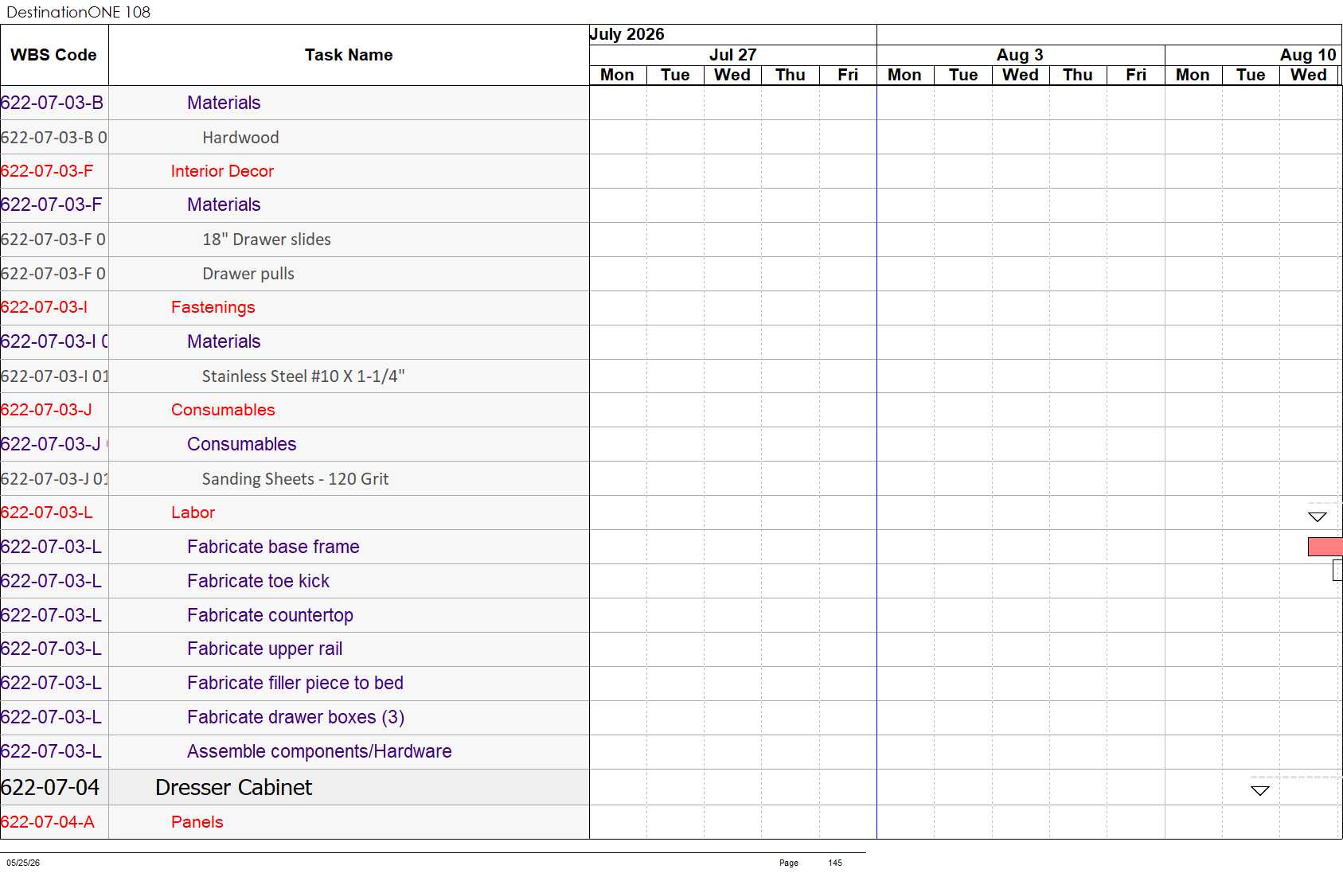Click Mon under Jul 27 week
1343x873 pixels.
point(617,75)
